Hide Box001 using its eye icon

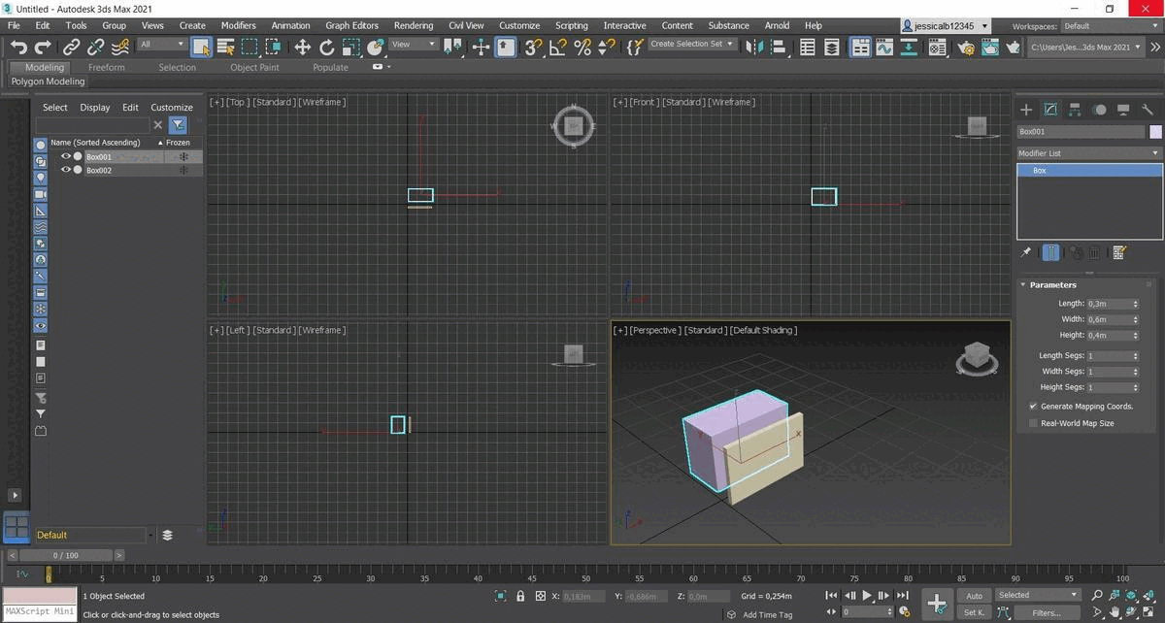(x=67, y=156)
